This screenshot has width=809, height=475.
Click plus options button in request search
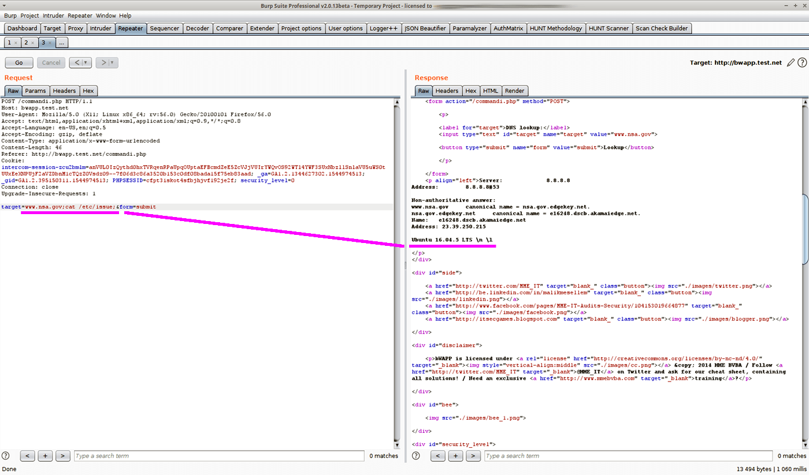tap(45, 456)
